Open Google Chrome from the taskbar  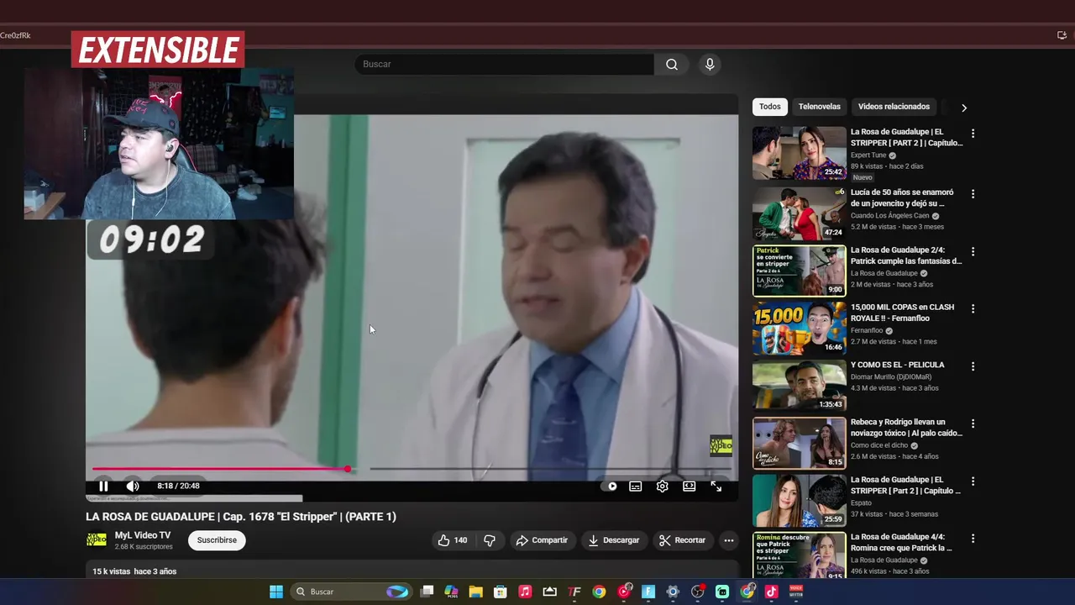599,592
